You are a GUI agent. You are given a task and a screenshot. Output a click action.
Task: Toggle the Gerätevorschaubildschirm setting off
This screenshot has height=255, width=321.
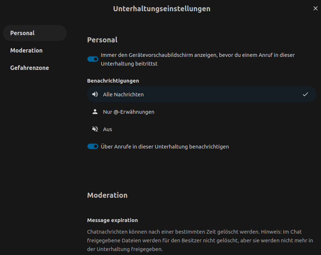pyautogui.click(x=93, y=59)
